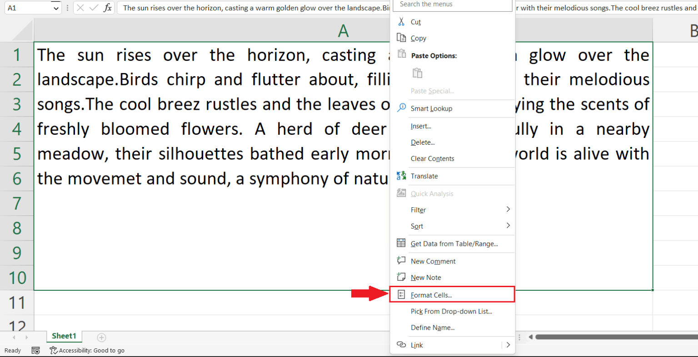
Task: Click the Link chain icon
Action: tap(401, 345)
